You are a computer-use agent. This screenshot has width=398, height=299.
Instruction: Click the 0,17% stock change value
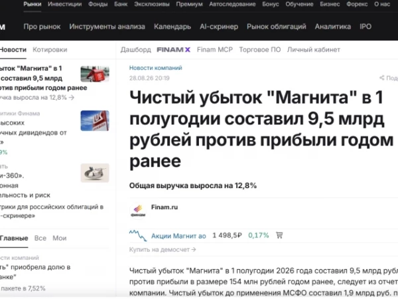259,235
